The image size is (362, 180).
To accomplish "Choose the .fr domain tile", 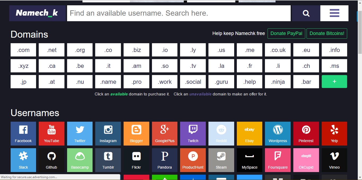I will coord(250,66).
